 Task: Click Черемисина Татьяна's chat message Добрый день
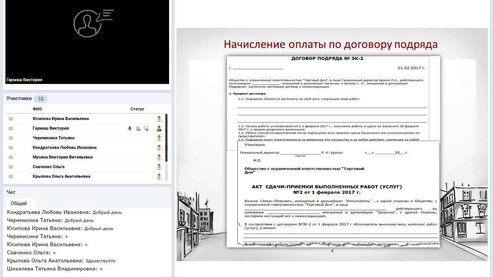(50, 220)
